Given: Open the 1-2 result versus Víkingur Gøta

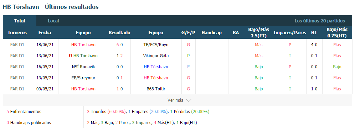Looking at the screenshot, I should click(119, 56).
